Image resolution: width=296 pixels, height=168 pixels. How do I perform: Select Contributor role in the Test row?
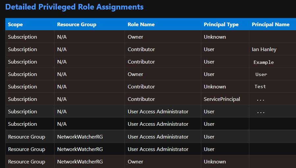[141, 87]
